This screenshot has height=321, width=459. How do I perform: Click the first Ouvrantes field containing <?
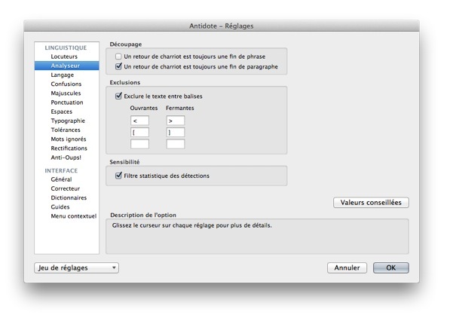click(139, 121)
